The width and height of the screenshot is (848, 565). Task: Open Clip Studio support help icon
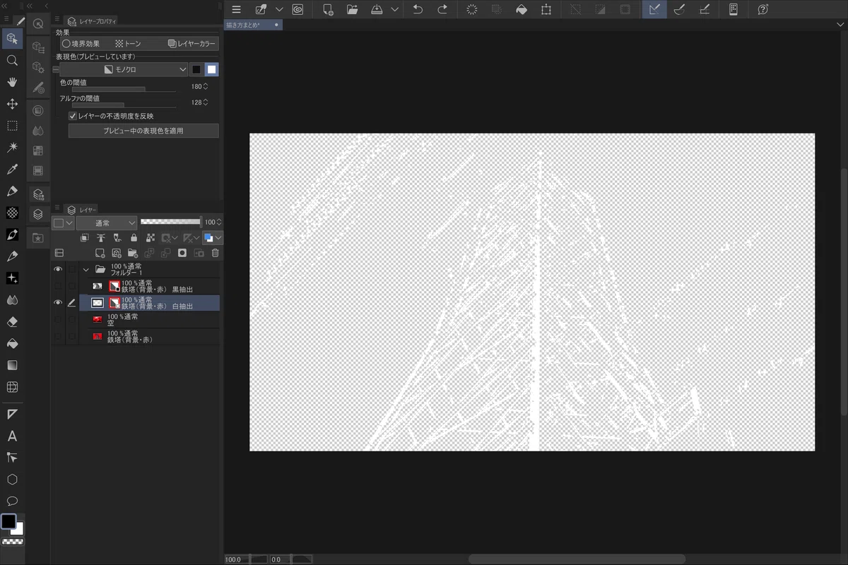point(763,9)
